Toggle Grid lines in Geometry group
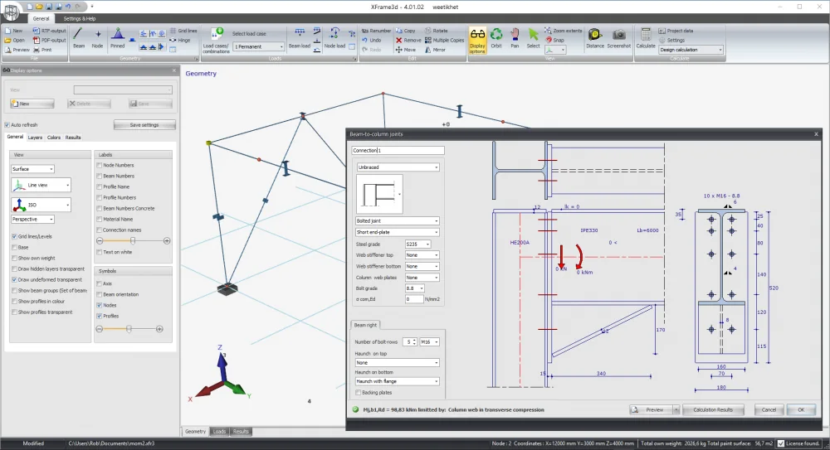Viewport: 830px width, 450px height. (x=183, y=31)
